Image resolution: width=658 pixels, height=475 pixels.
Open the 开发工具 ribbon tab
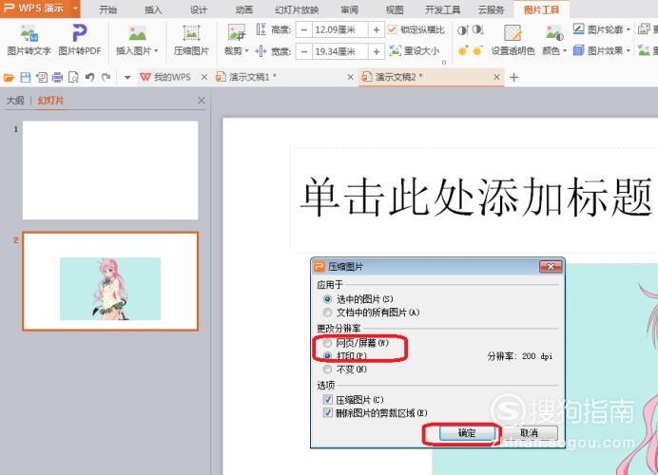(x=443, y=9)
